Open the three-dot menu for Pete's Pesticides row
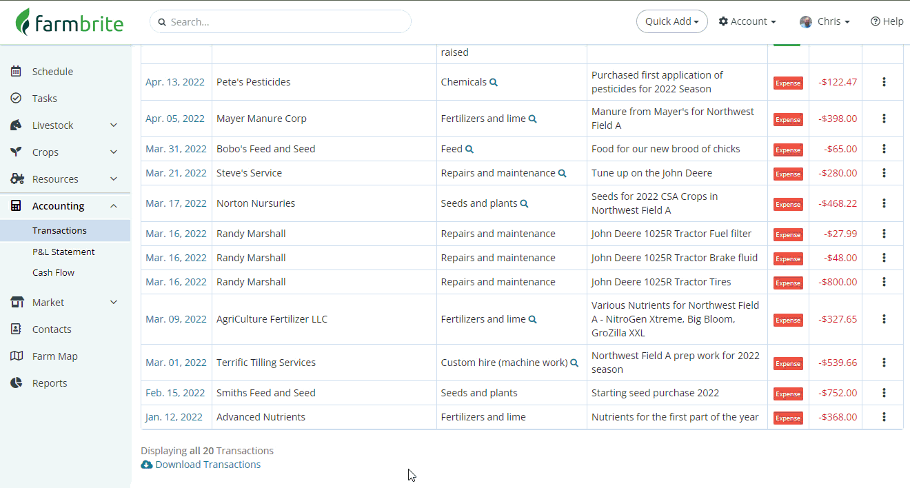This screenshot has height=488, width=910. pos(884,82)
